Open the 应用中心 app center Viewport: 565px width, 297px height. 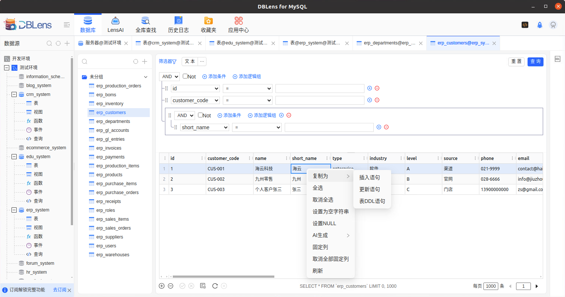coord(238,25)
